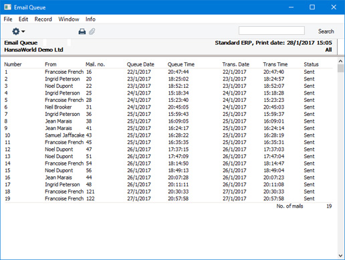Click the Email Queue window title icon
345x260 pixels.
[7, 7]
